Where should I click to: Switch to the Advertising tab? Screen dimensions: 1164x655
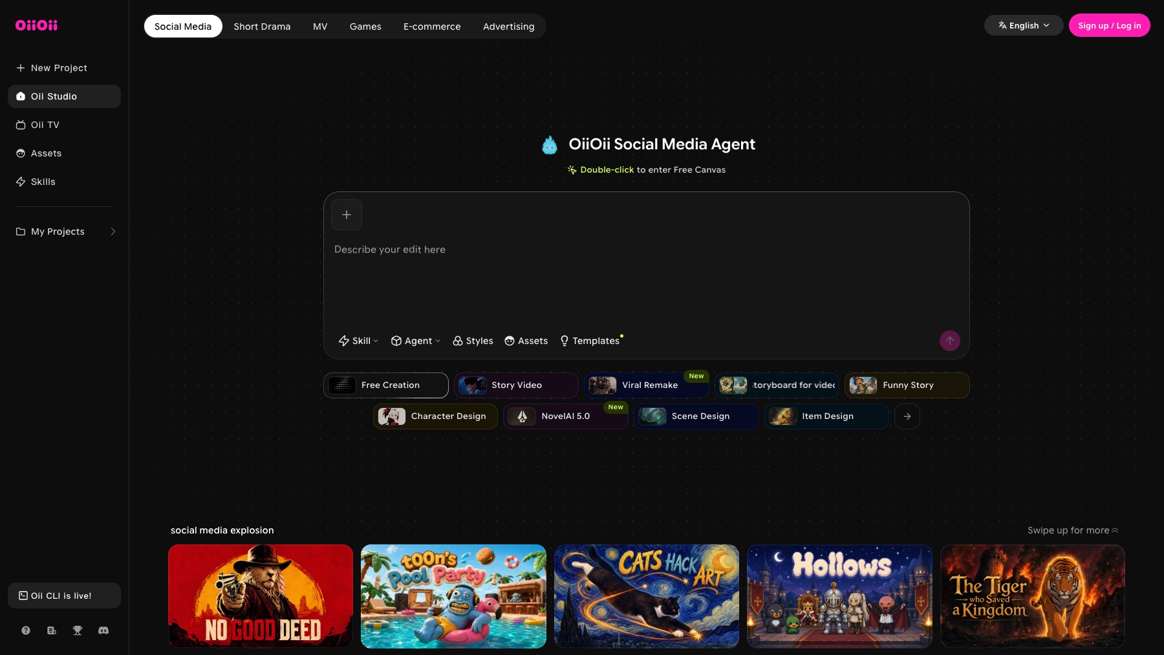tap(508, 27)
